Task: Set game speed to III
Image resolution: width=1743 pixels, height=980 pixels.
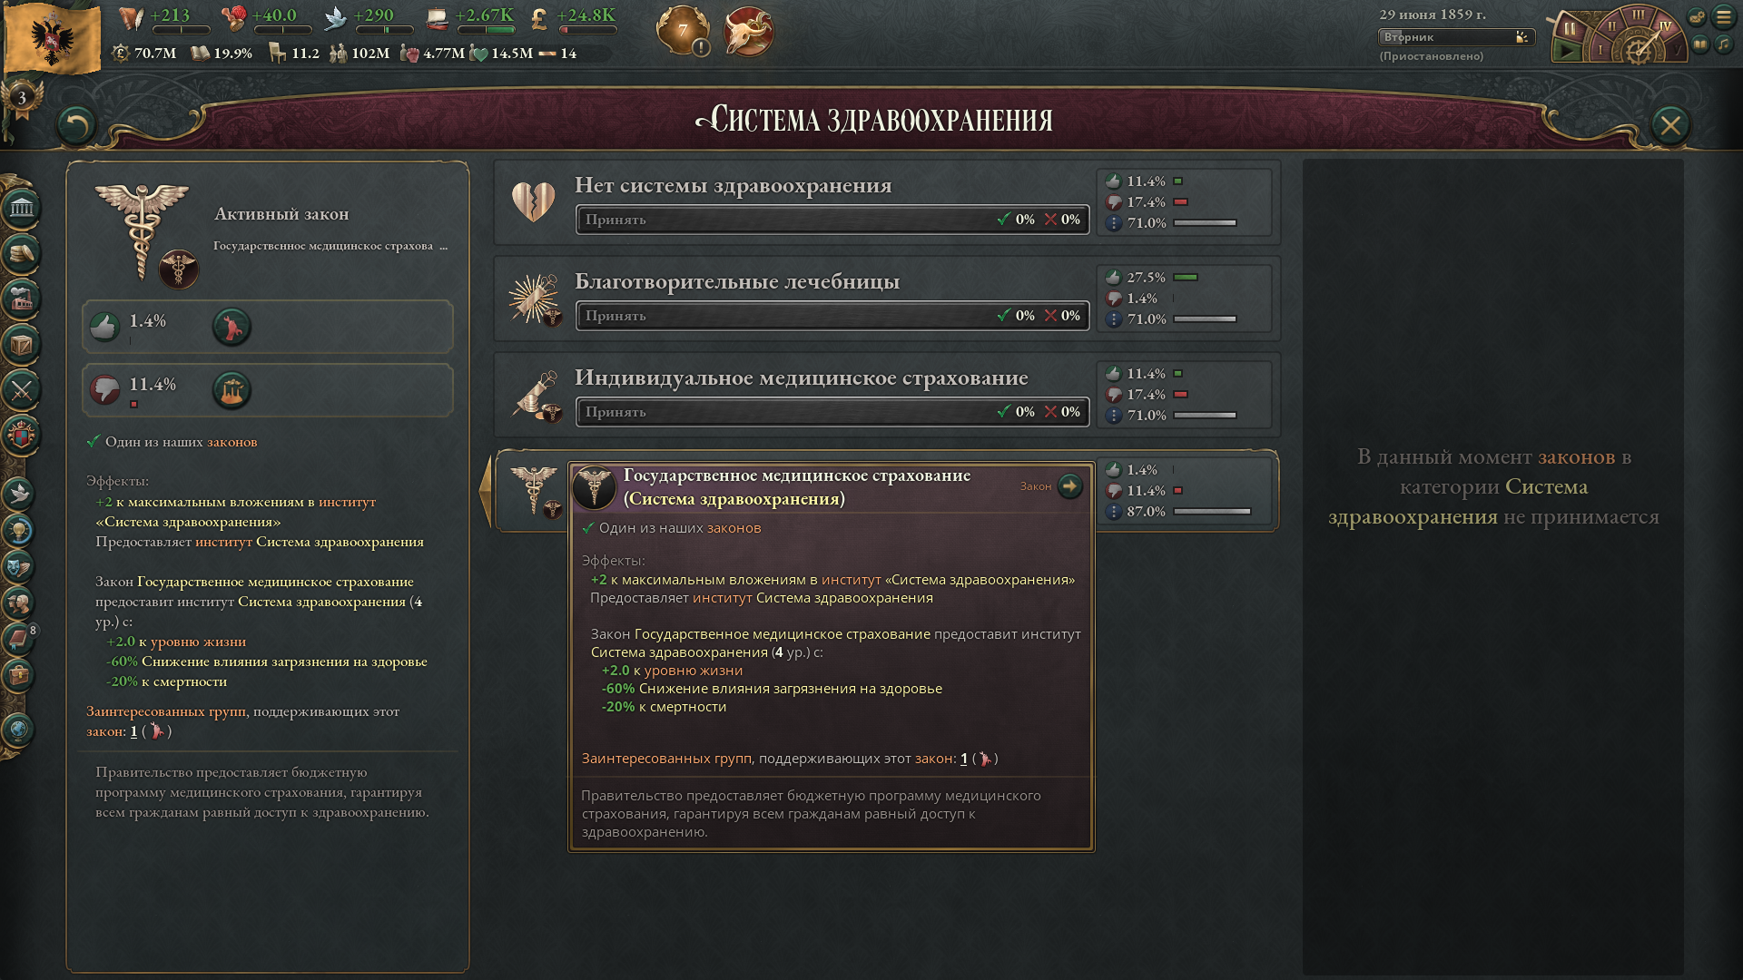Action: [1639, 15]
